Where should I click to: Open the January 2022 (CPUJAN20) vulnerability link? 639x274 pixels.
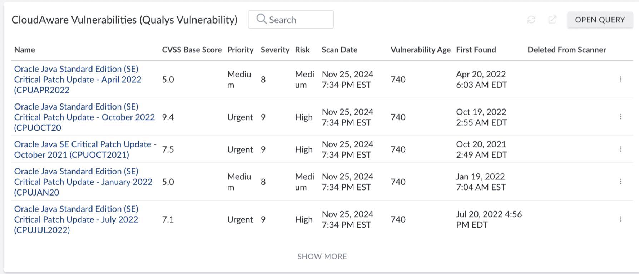pyautogui.click(x=83, y=182)
